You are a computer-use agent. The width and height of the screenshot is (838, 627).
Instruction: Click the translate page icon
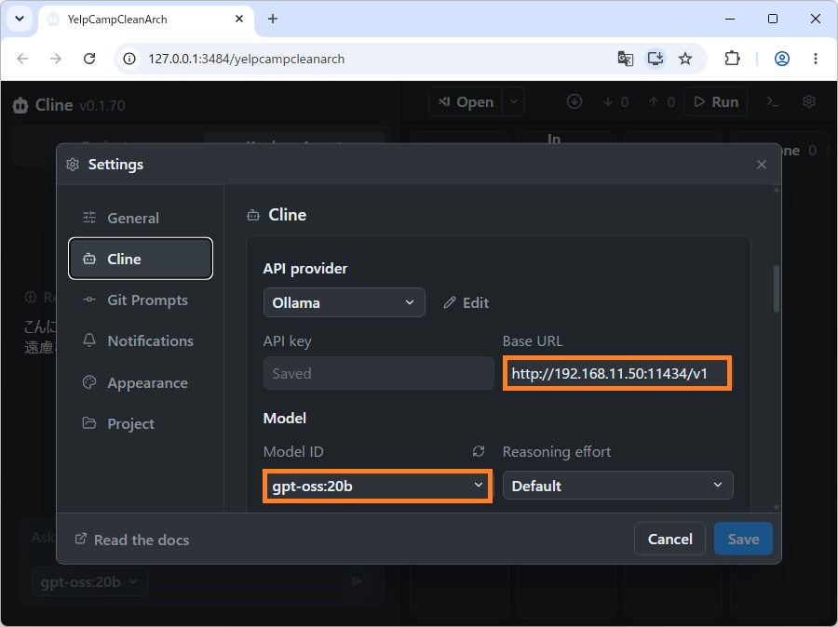[x=626, y=59]
